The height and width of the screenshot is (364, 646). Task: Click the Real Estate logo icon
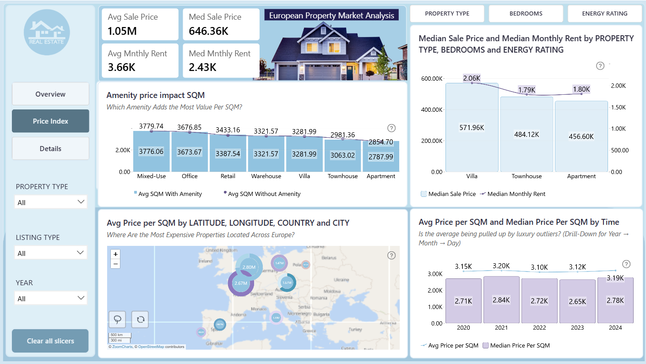click(x=47, y=32)
